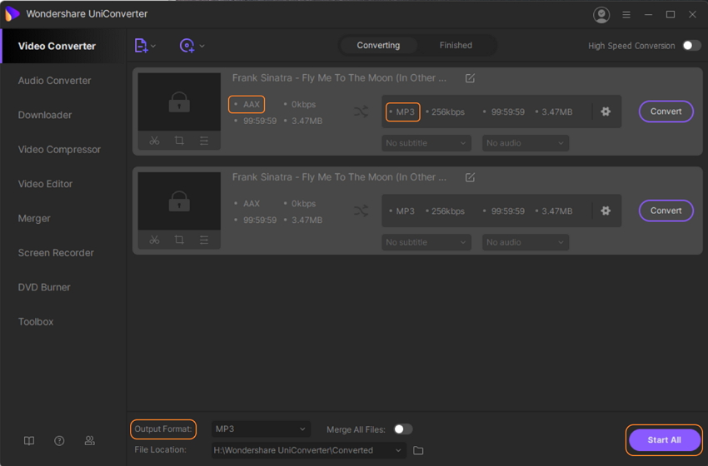Expand the Load DVD dropdown arrow
The width and height of the screenshot is (708, 466).
click(202, 46)
